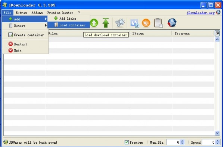The image size is (224, 147).
Task: Click the globe update icon in toolbar
Action: (172, 23)
